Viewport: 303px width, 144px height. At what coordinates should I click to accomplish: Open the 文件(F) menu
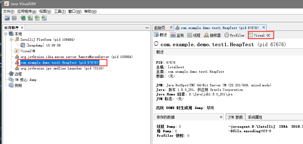pyautogui.click(x=9, y=11)
